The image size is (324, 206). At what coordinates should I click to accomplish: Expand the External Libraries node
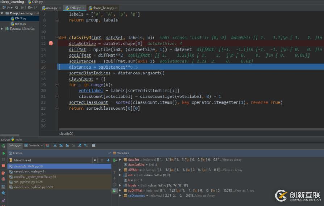[2, 29]
